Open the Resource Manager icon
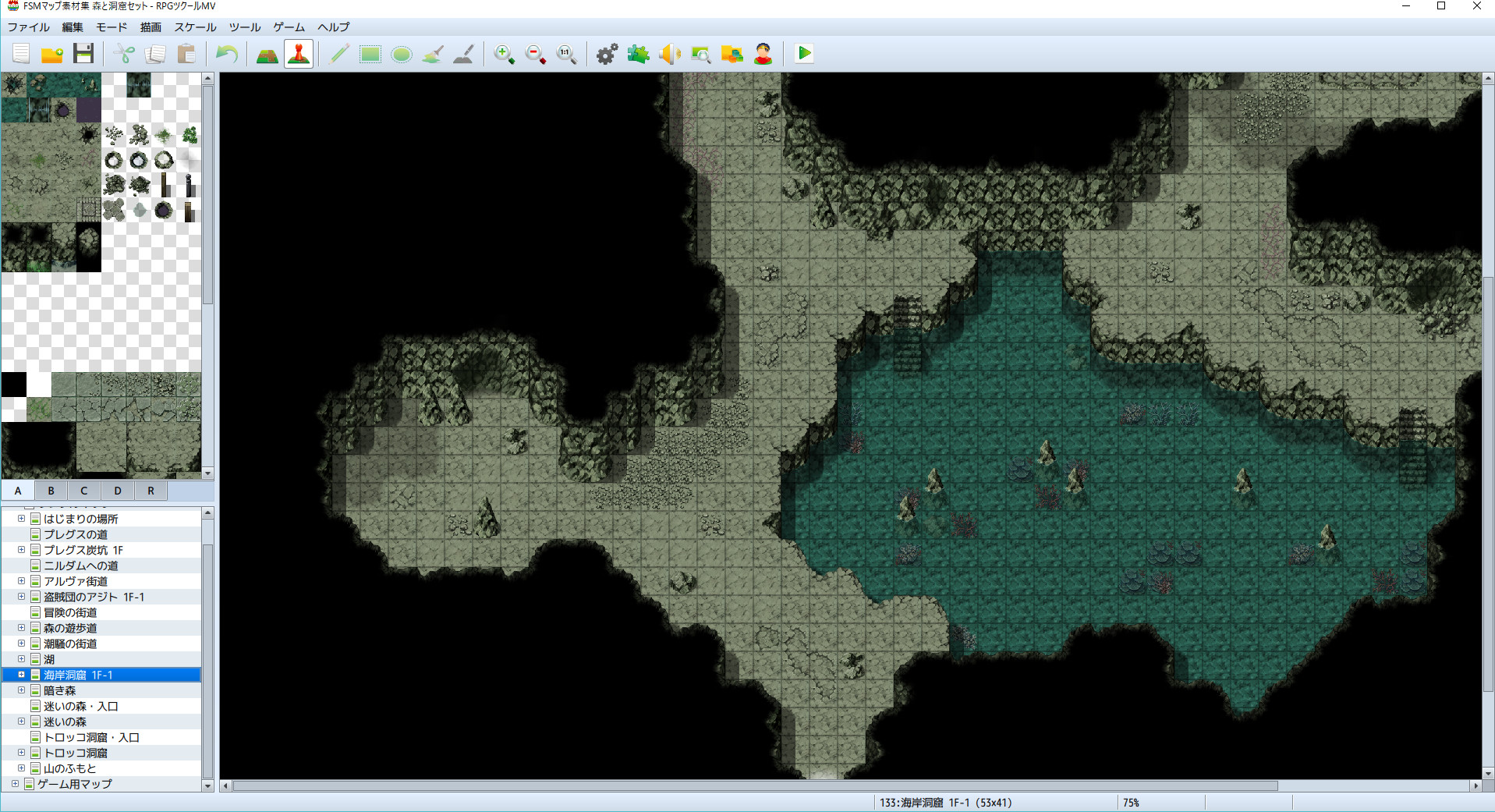This screenshot has width=1495, height=812. tap(732, 54)
